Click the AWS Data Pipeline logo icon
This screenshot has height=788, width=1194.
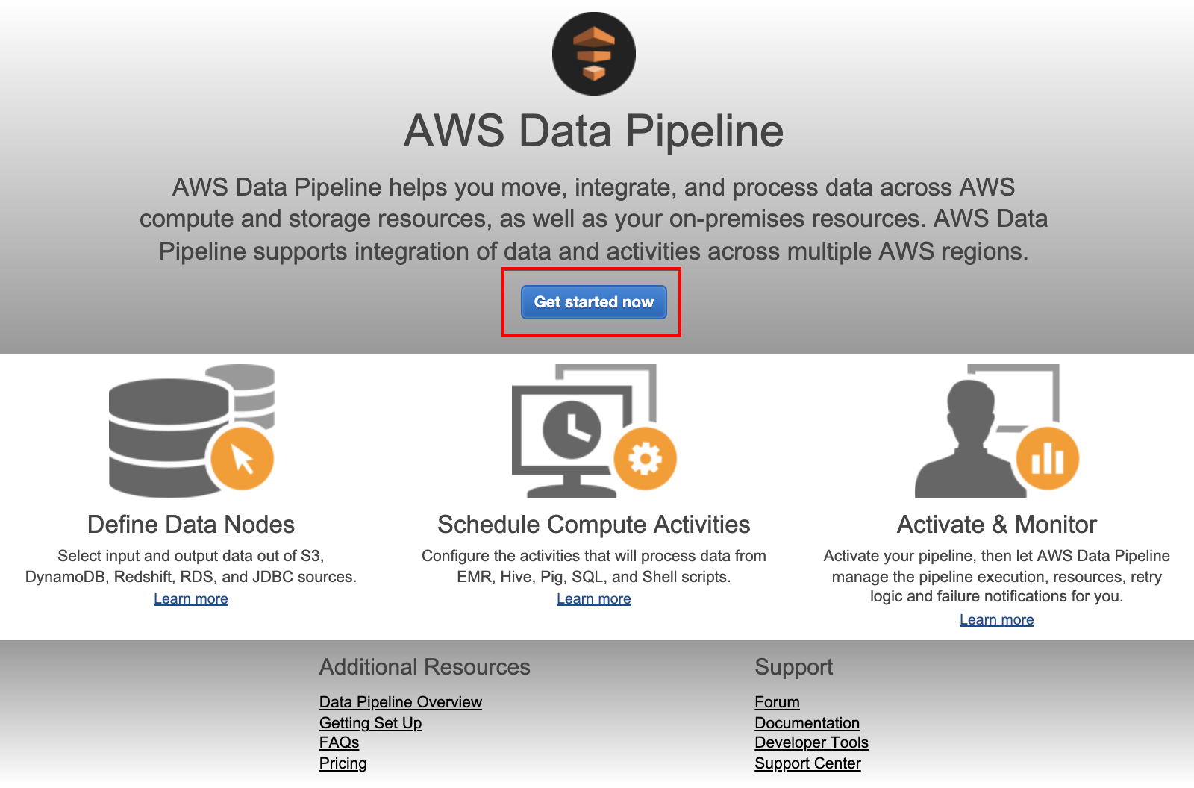click(x=594, y=54)
